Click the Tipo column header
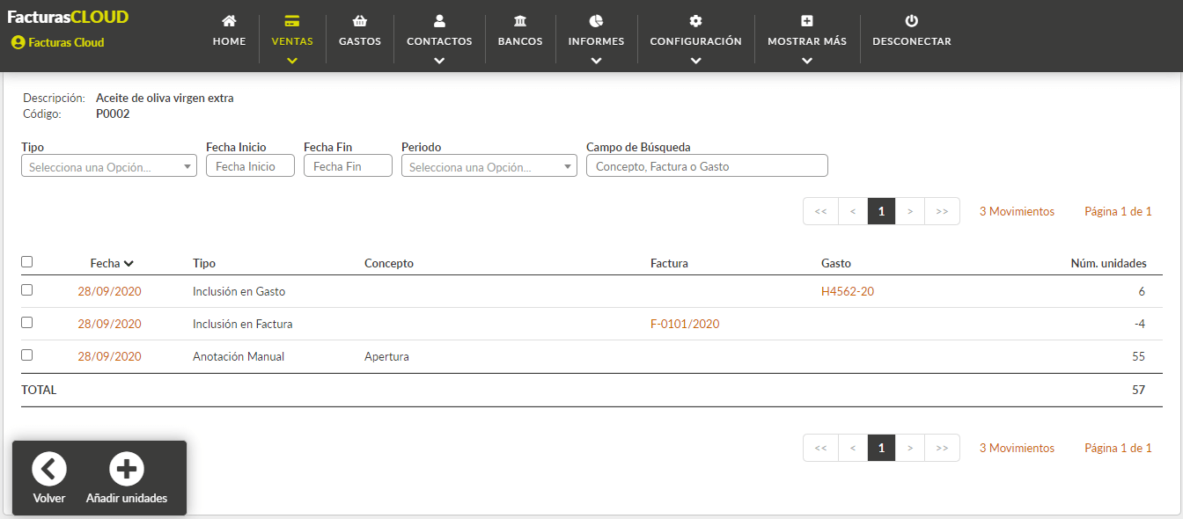The width and height of the screenshot is (1183, 519). point(204,263)
